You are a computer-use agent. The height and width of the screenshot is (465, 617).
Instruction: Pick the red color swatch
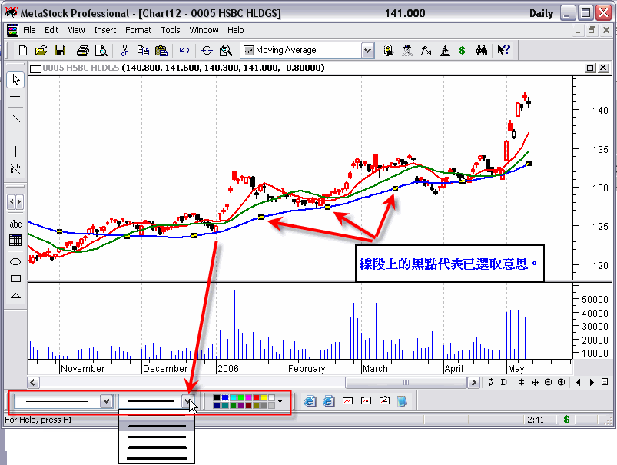point(256,397)
